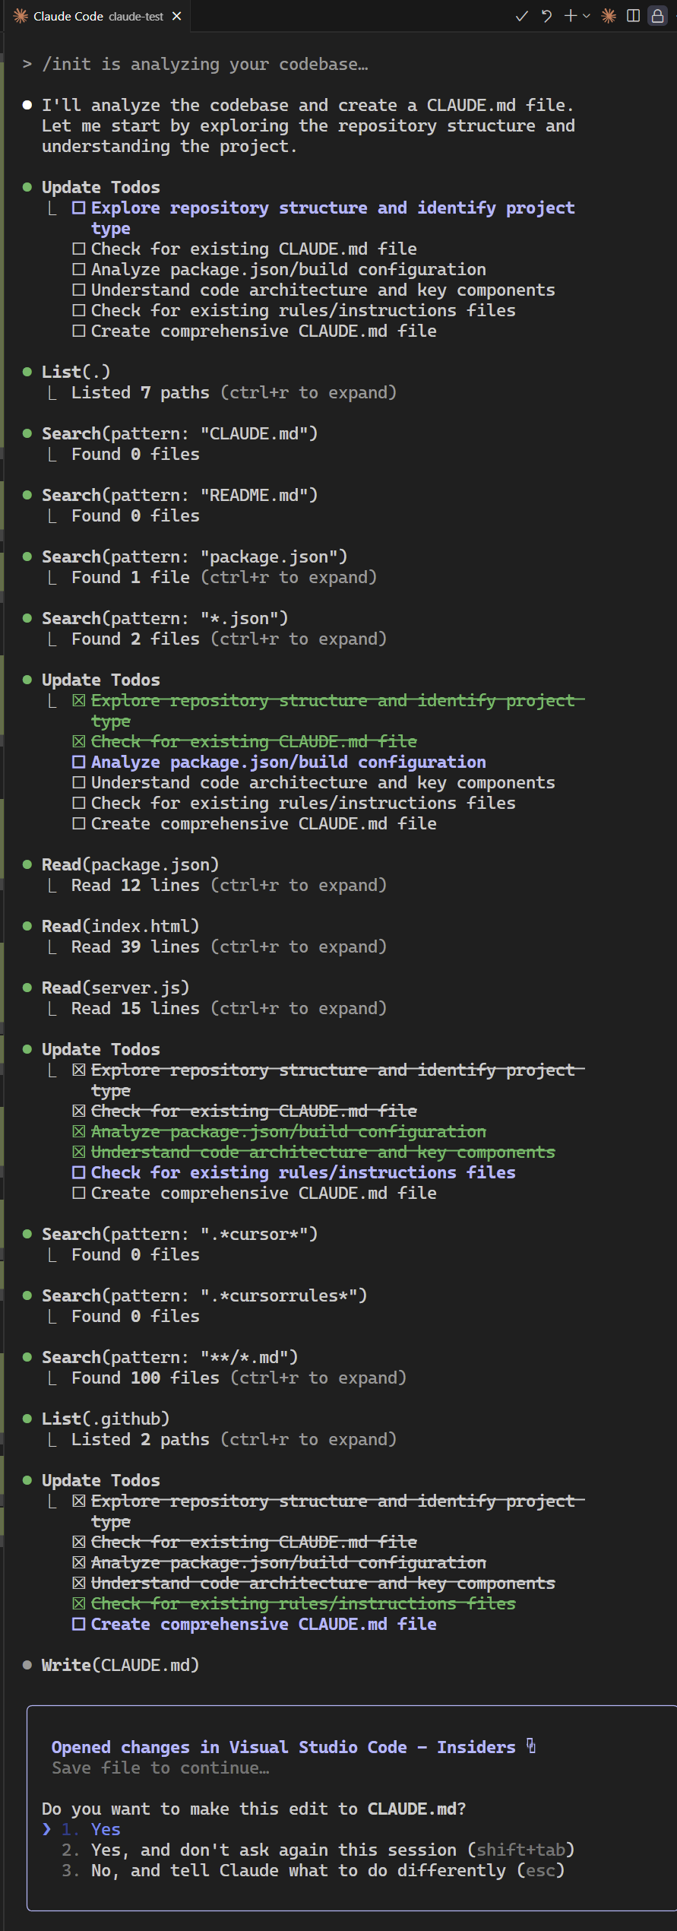Click '/init is analyzing your codebase…' prompt line
The height and width of the screenshot is (1931, 677).
point(205,64)
